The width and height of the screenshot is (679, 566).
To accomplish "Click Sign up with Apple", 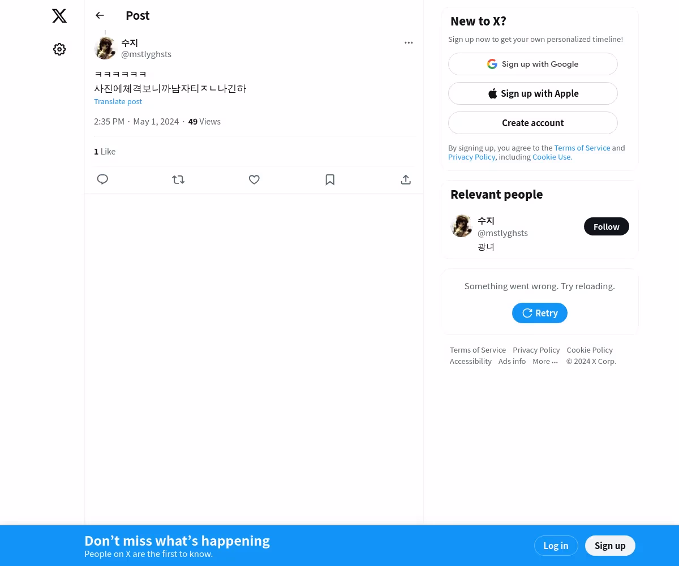I will [x=533, y=93].
